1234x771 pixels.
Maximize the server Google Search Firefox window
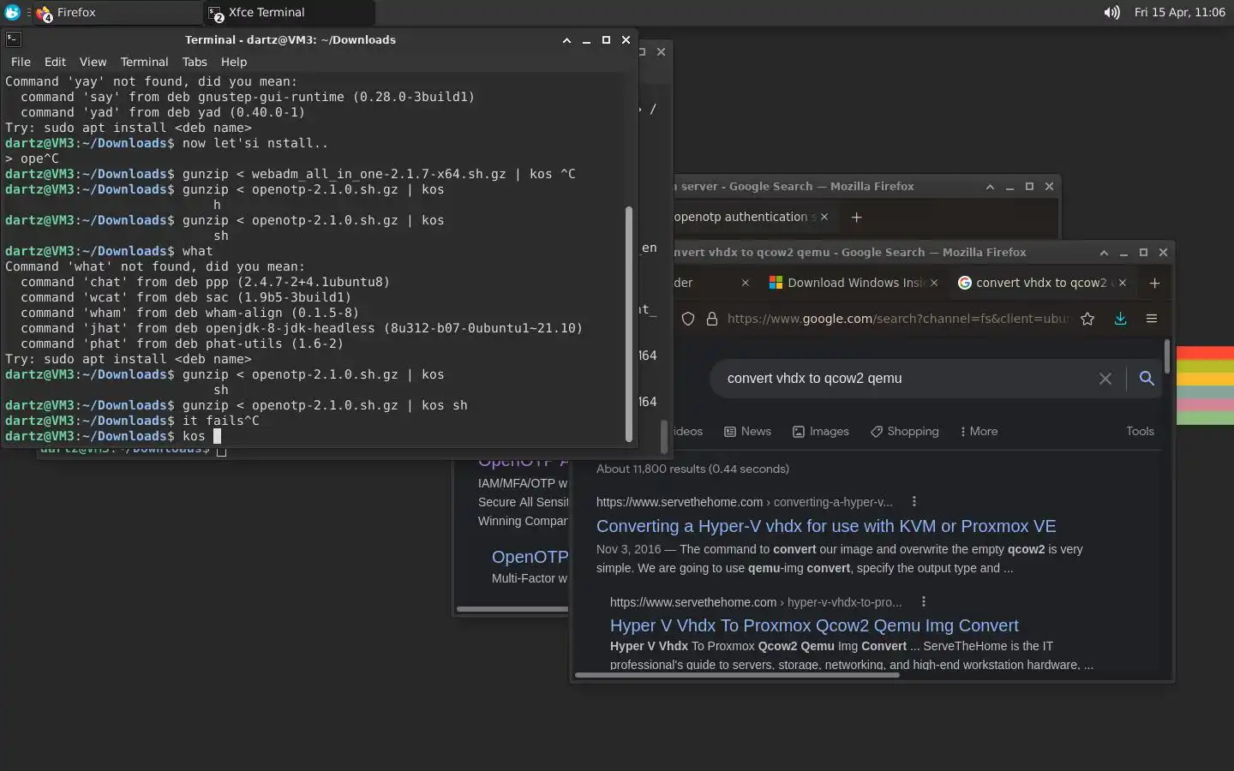point(1029,187)
